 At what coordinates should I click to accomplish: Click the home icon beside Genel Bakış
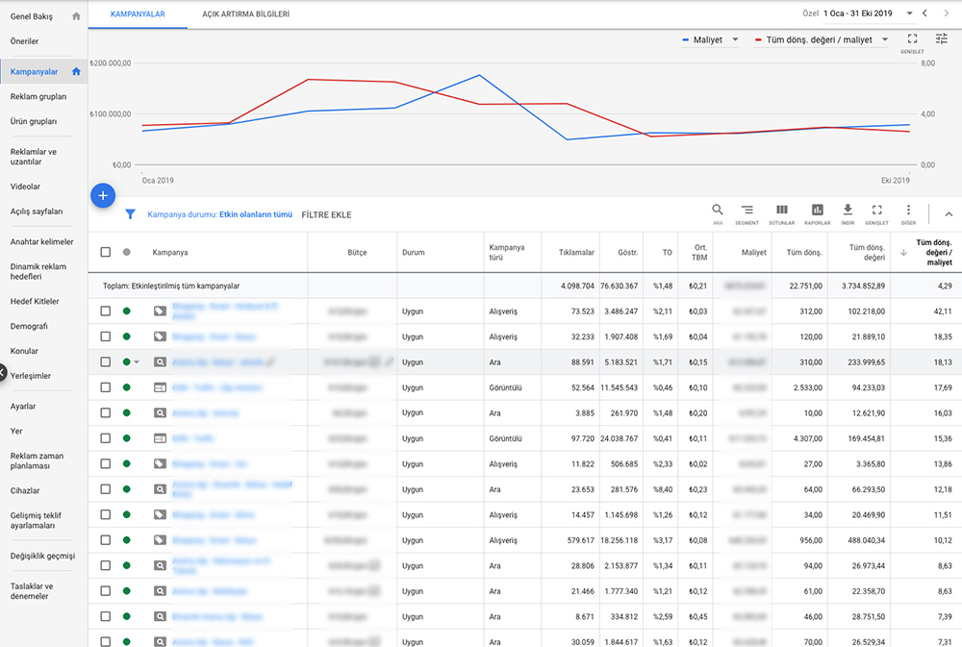[x=76, y=16]
